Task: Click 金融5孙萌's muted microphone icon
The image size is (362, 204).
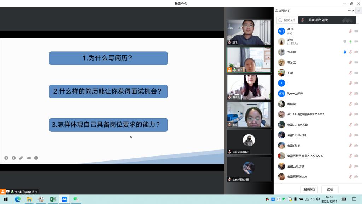Action: coord(350,146)
